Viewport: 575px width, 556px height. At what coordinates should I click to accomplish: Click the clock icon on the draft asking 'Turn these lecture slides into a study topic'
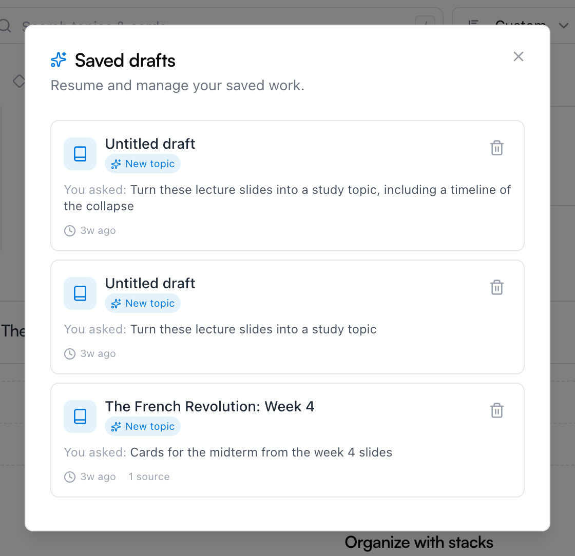point(70,354)
